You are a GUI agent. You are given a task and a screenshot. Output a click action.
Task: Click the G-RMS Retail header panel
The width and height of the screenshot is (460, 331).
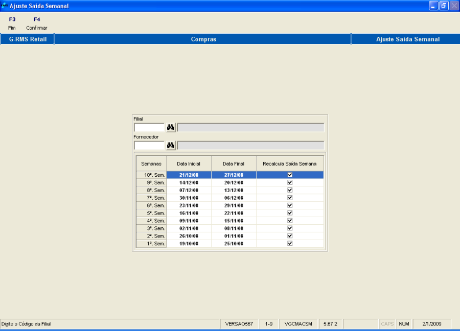coord(27,39)
